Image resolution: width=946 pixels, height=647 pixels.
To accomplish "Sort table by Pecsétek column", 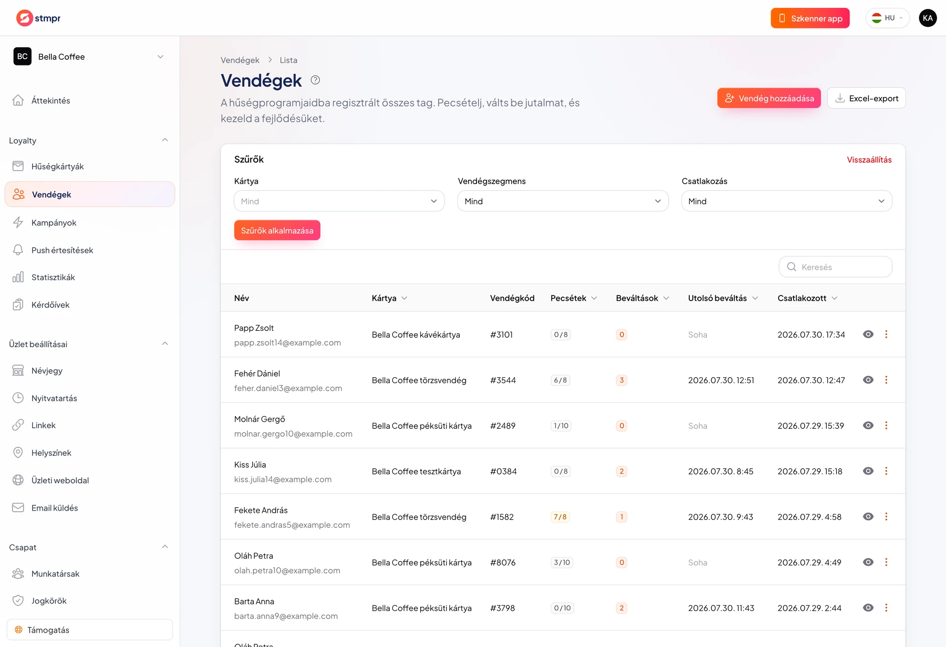I will click(574, 298).
